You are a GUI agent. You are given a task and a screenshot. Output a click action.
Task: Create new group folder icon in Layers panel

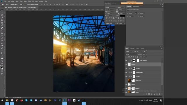pos(154,94)
